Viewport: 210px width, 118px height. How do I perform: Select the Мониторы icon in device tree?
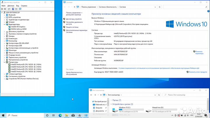[x=7, y=50]
